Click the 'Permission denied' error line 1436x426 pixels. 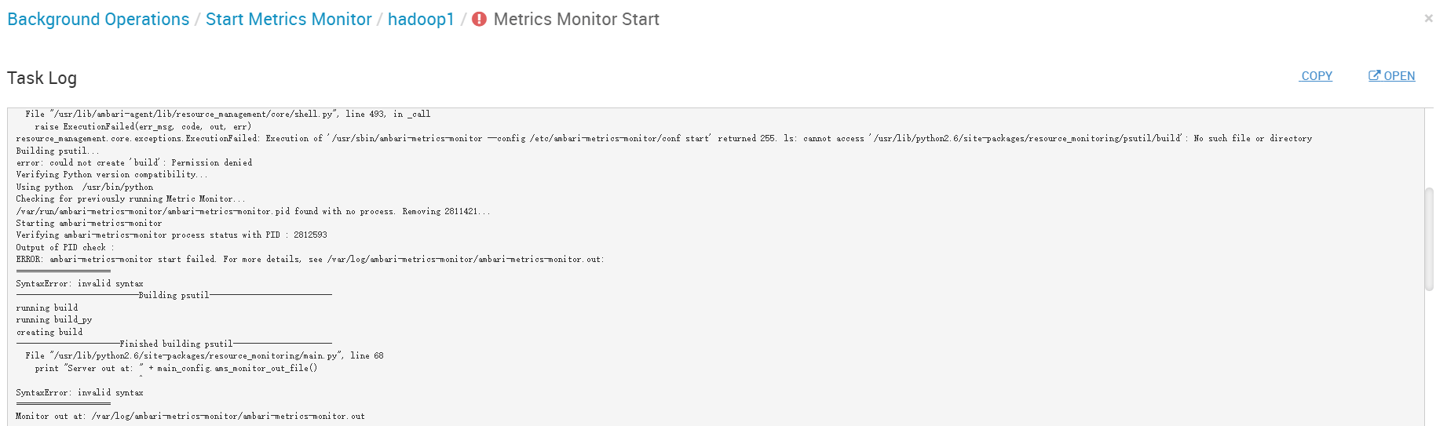click(x=134, y=163)
